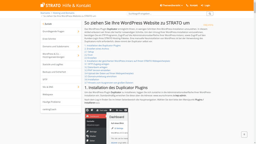
Task: Click the Hilfe & Kontakt header title
Action: pos(76,5)
